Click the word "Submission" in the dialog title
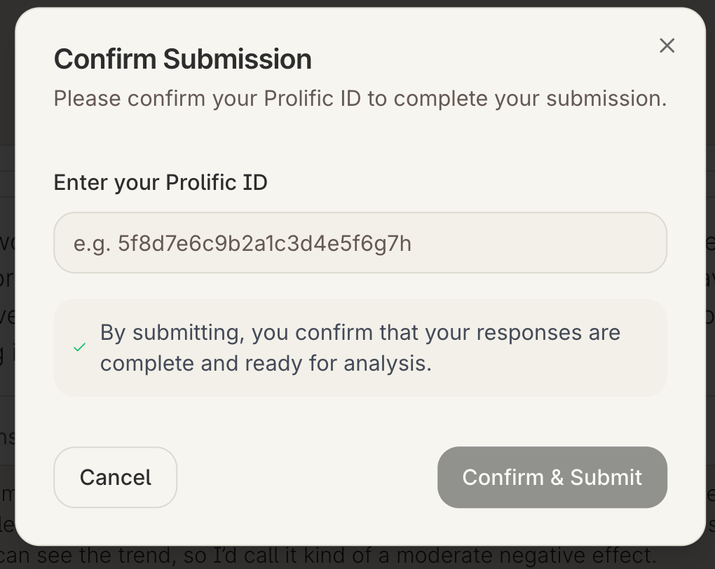 [x=237, y=59]
